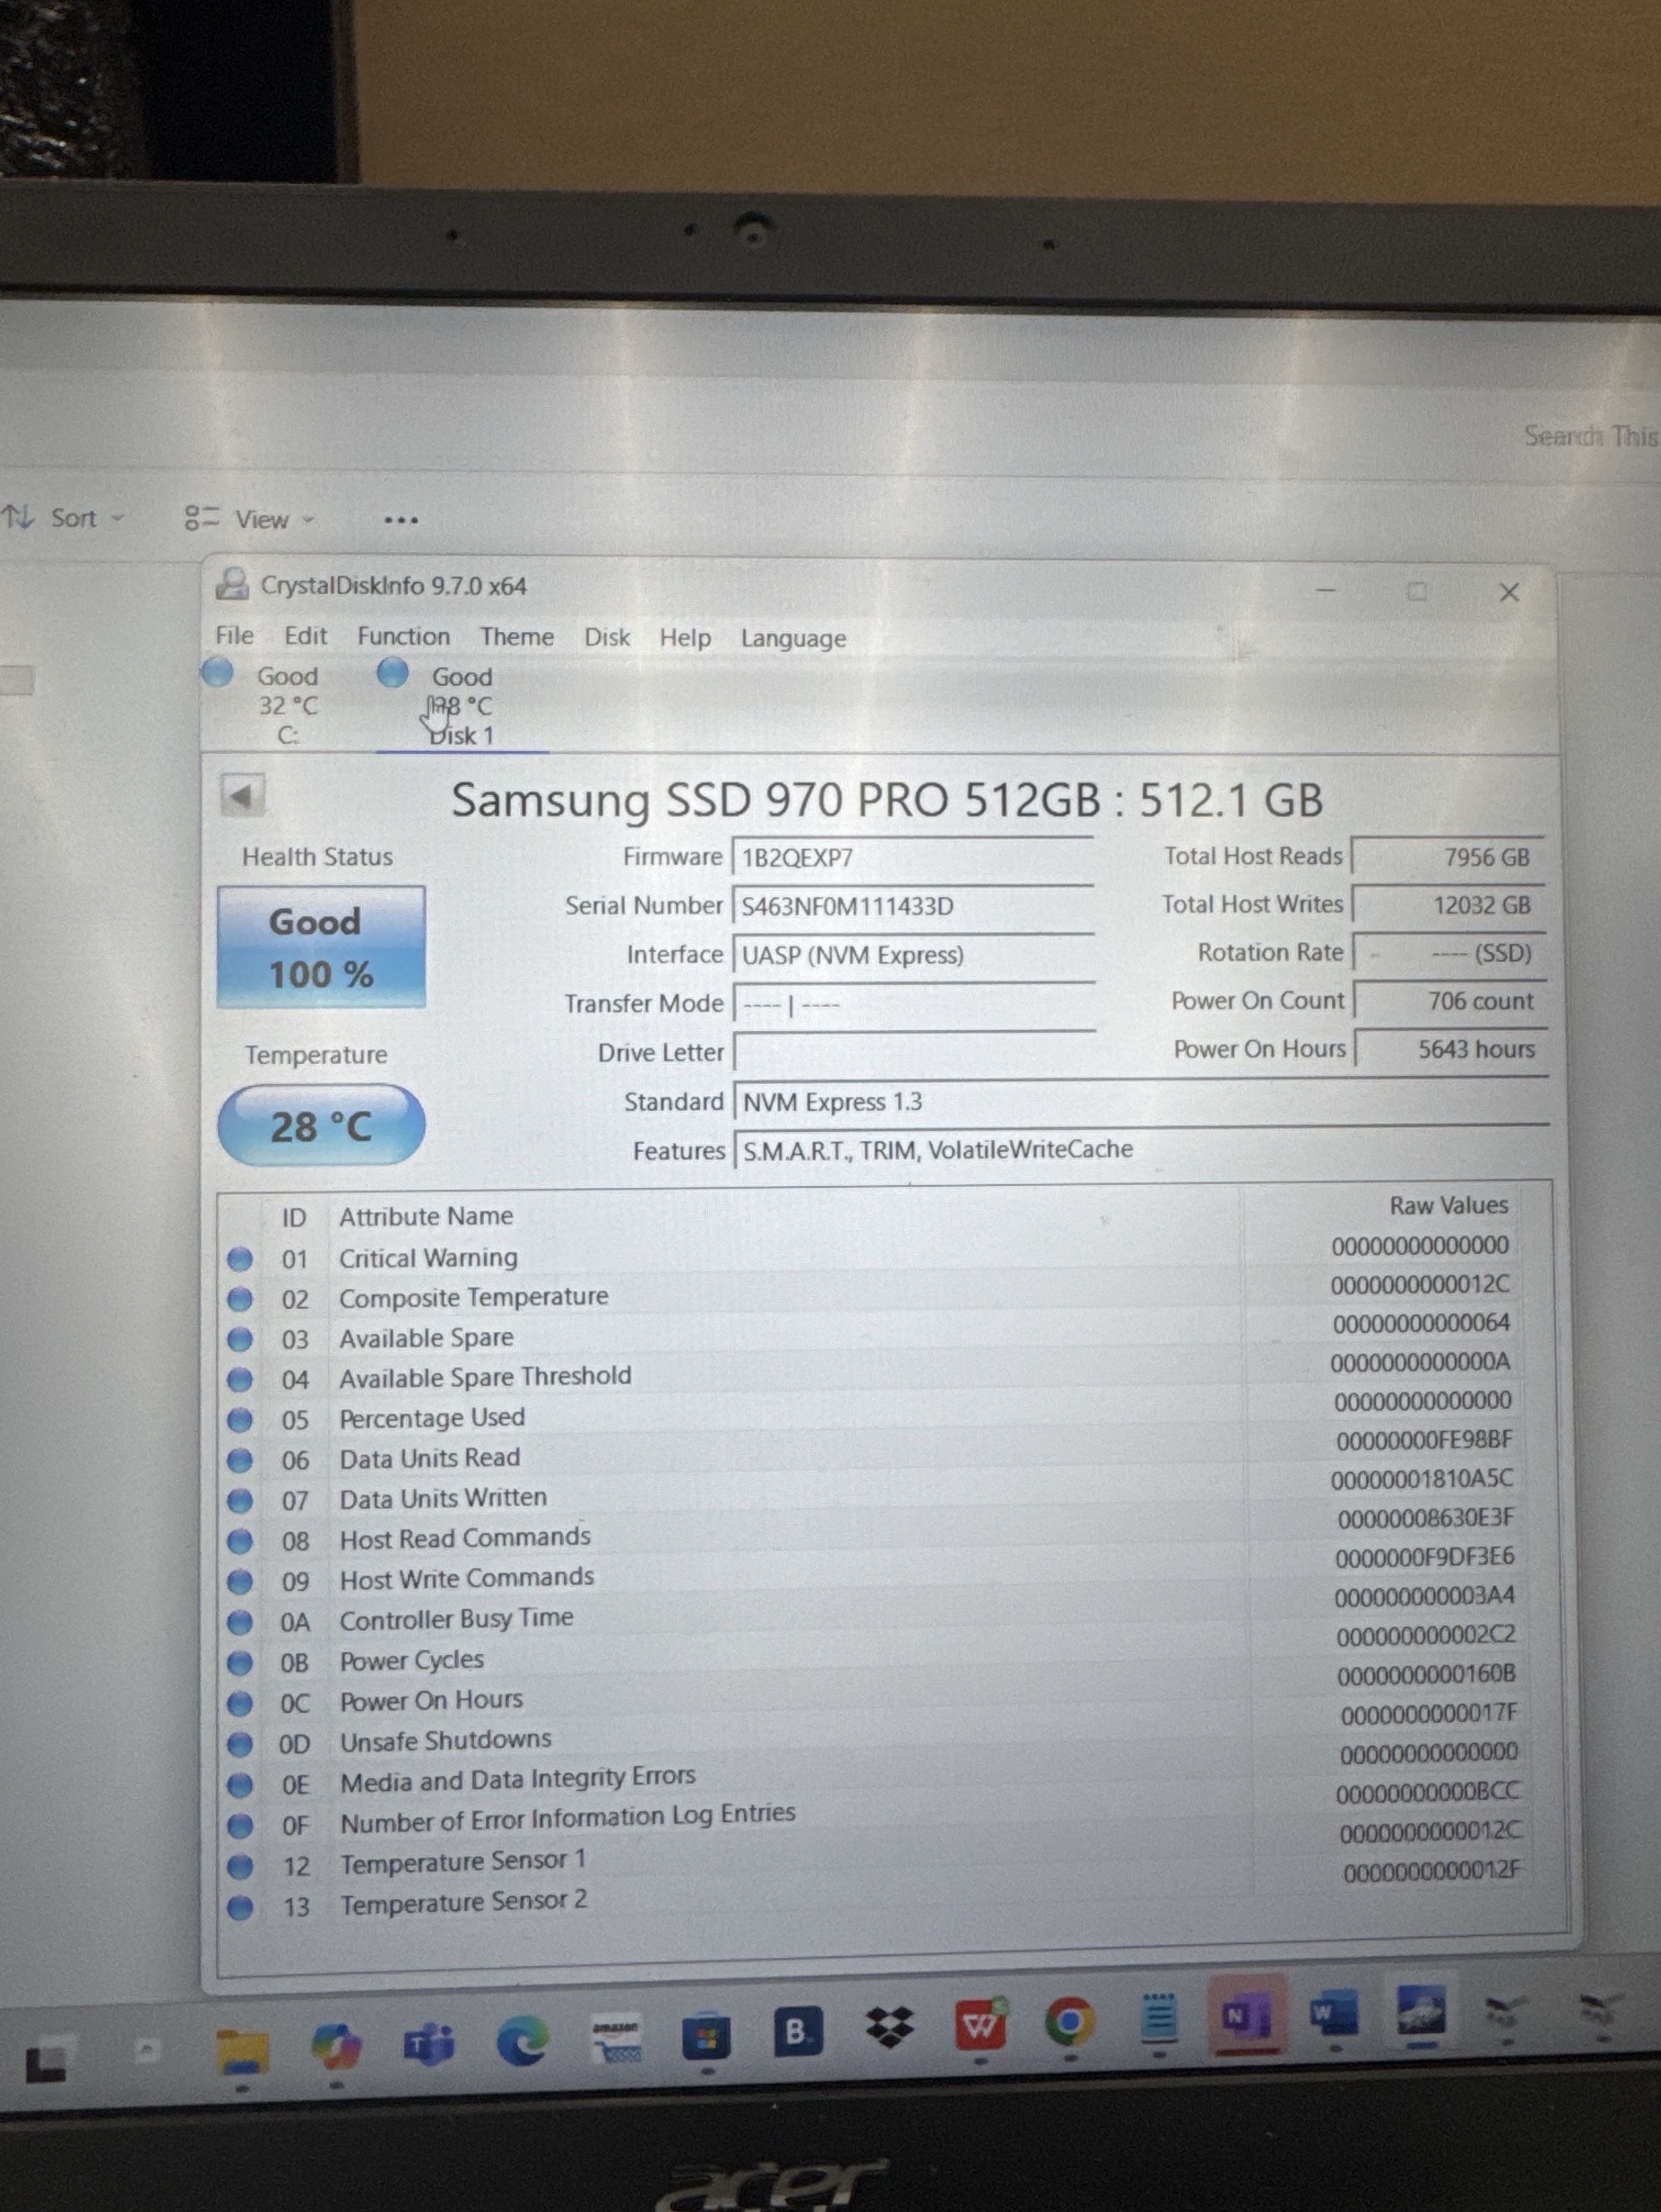
Task: Click the Features field
Action: pyautogui.click(x=1142, y=1150)
